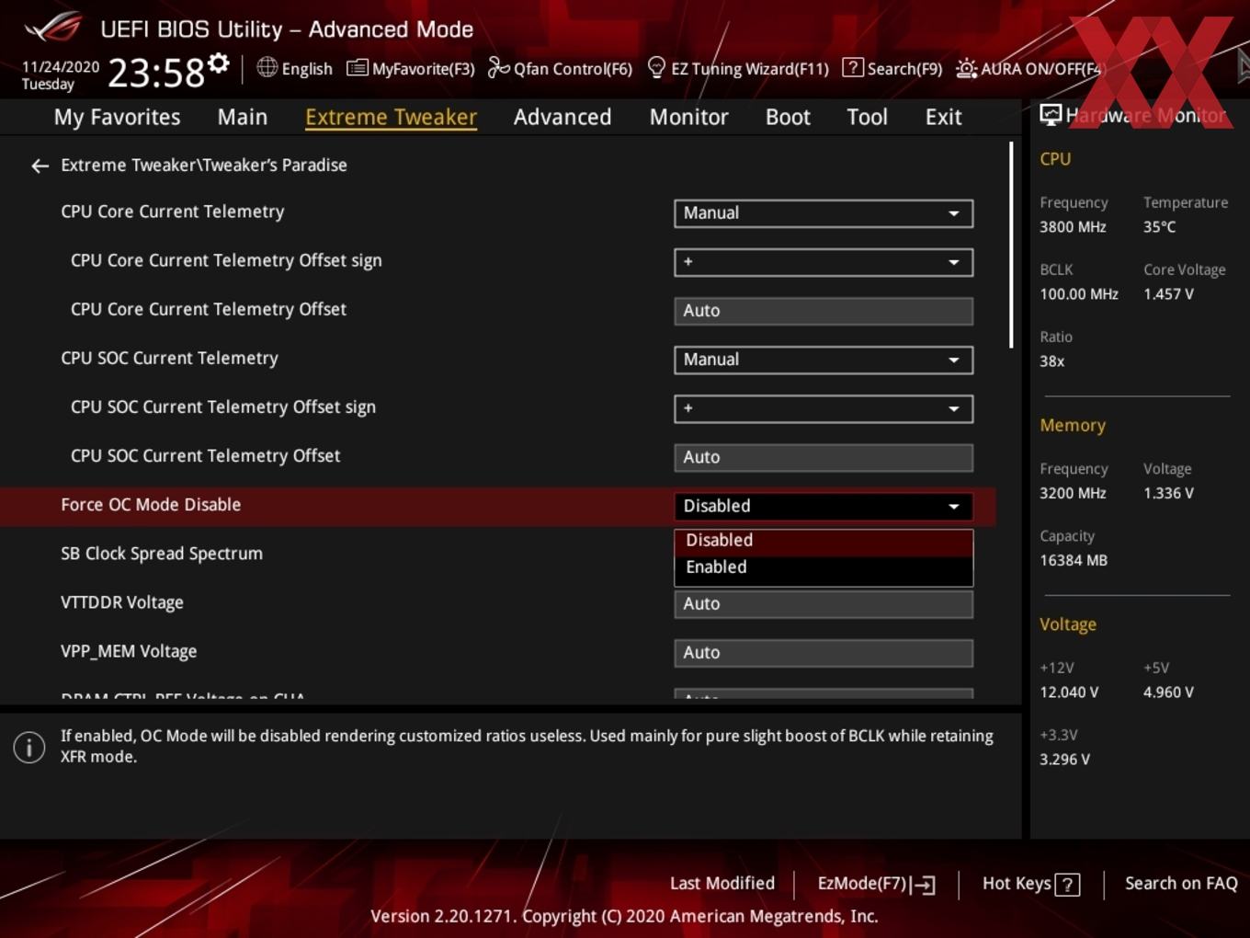This screenshot has height=938, width=1250.
Task: Click the 11/24/2020 date text
Action: (61, 67)
